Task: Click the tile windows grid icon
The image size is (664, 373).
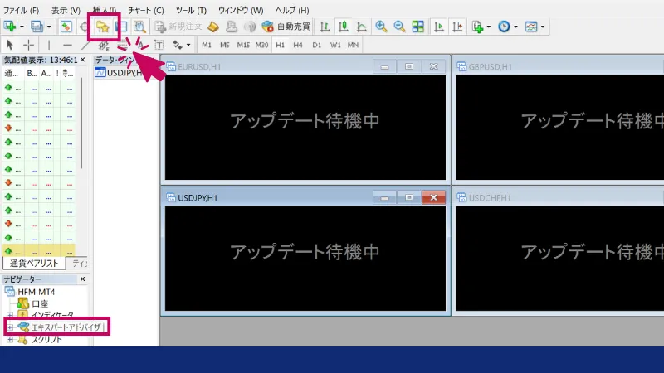Action: (x=417, y=27)
